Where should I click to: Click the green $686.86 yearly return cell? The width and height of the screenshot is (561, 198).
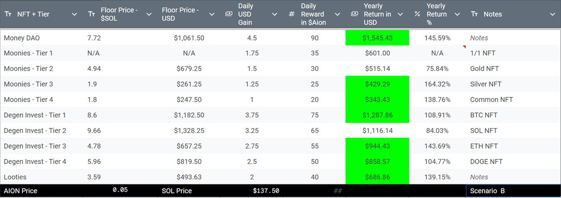pos(377,177)
